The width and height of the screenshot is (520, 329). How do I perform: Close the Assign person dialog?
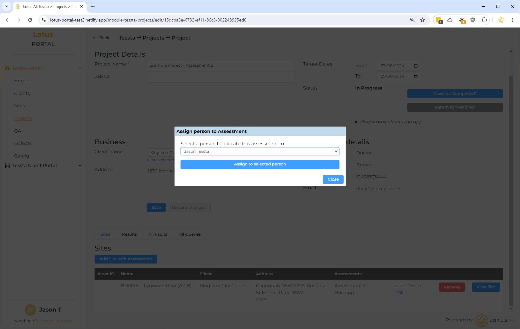(x=333, y=179)
